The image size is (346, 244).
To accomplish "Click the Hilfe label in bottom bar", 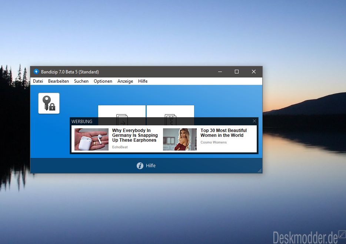I will [151, 166].
